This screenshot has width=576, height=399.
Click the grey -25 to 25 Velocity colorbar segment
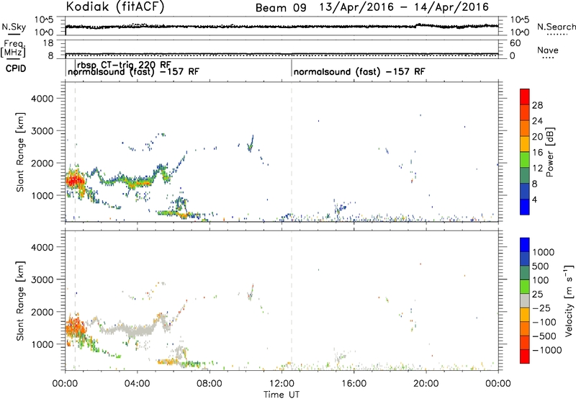point(525,301)
